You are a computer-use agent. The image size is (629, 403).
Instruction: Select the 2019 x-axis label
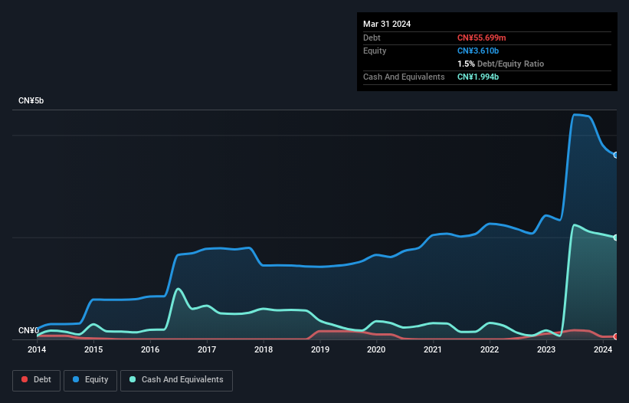click(x=319, y=349)
